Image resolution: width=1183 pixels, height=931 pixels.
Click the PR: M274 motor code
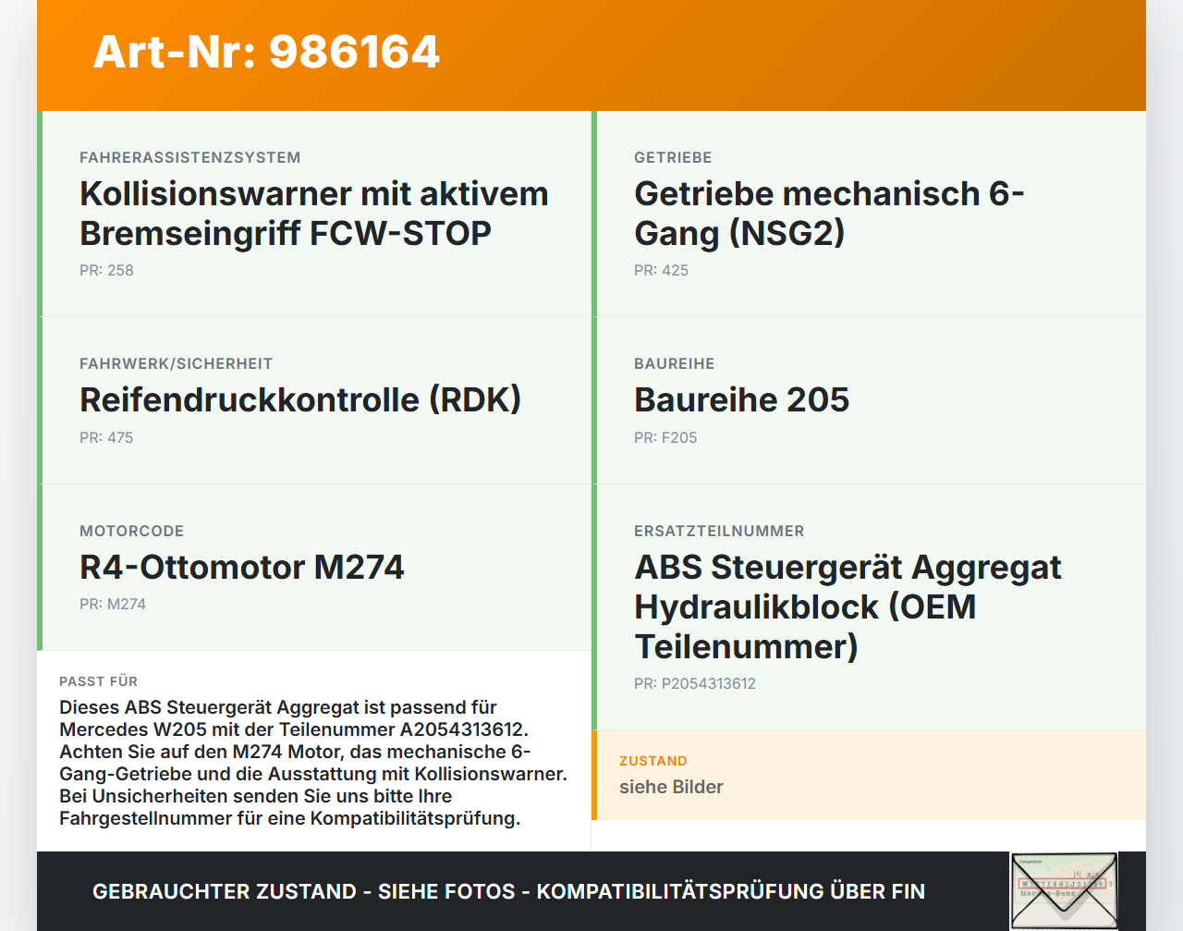click(114, 604)
